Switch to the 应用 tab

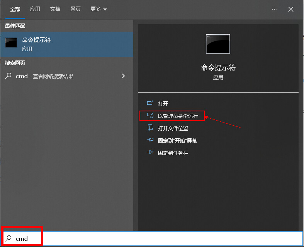click(35, 9)
